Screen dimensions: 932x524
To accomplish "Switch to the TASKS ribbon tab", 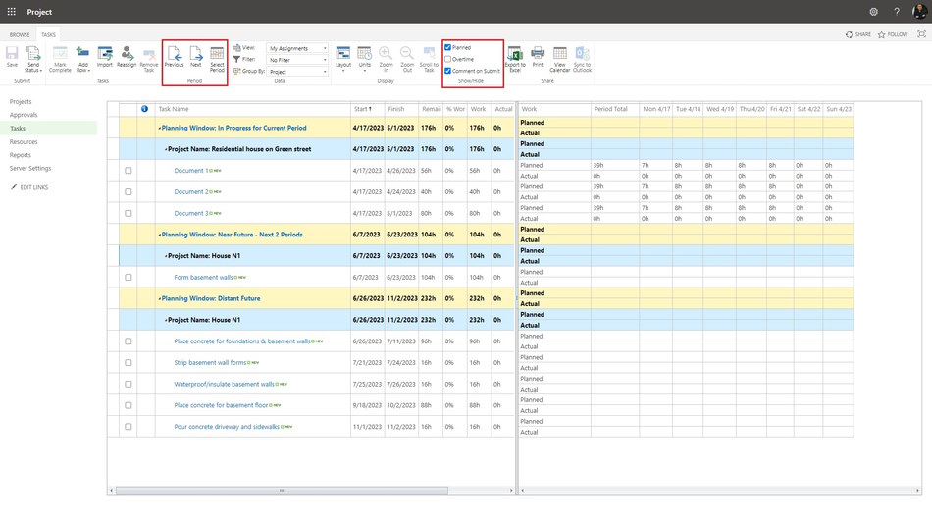I will (48, 35).
